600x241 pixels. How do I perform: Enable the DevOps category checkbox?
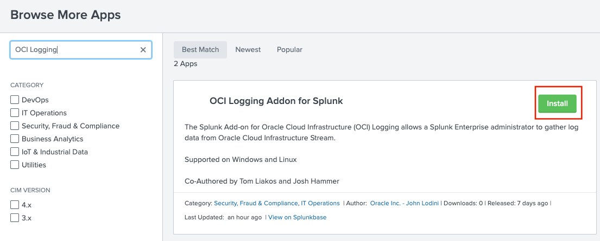(15, 100)
